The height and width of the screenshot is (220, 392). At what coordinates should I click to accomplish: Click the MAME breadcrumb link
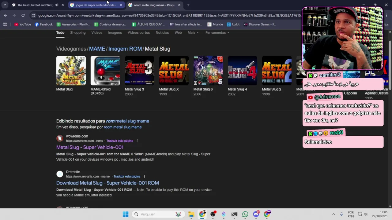97,49
